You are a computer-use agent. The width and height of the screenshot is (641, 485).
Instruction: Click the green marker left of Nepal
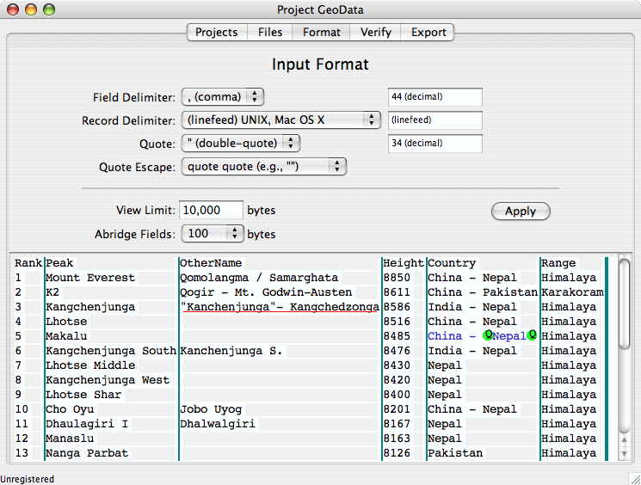[488, 335]
